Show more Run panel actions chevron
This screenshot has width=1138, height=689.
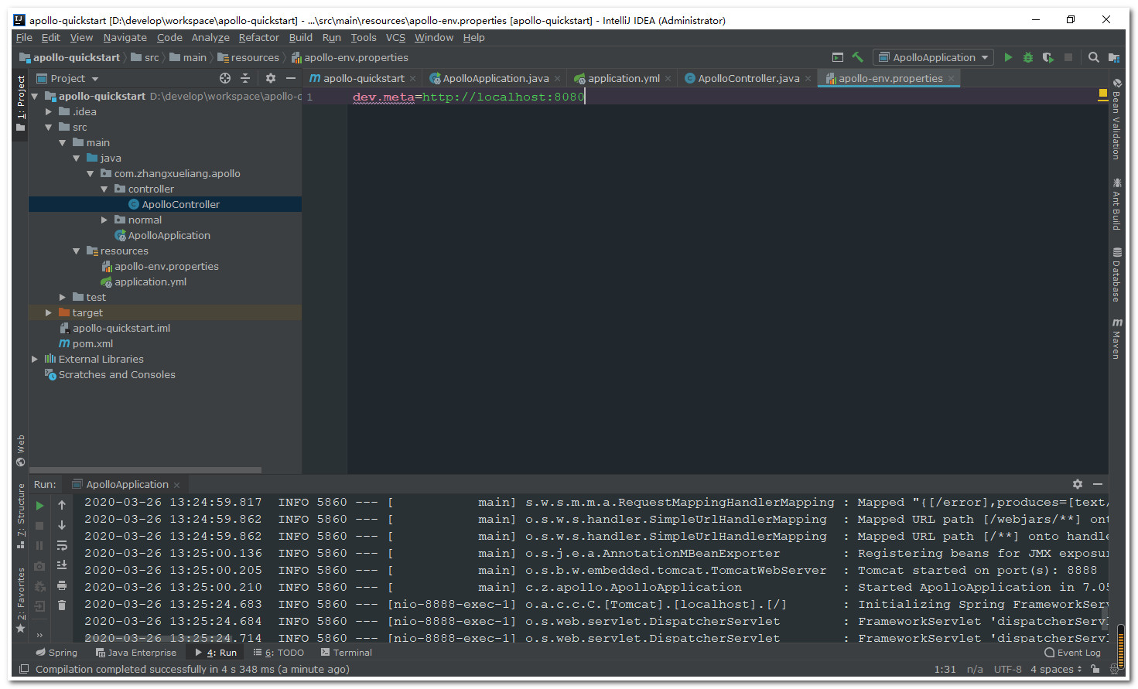click(40, 636)
